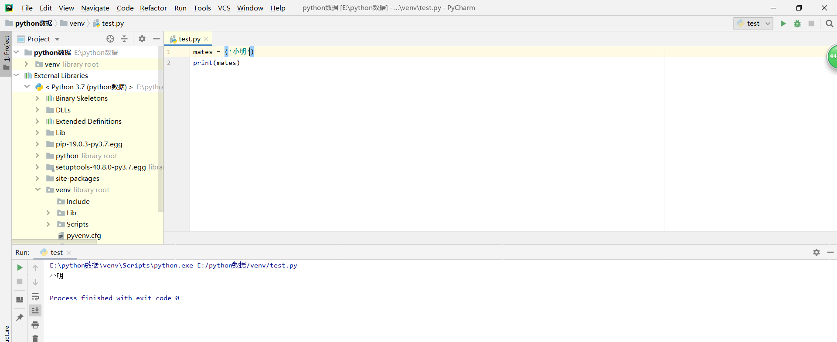Open the Tools menu
This screenshot has width=837, height=342.
[202, 8]
